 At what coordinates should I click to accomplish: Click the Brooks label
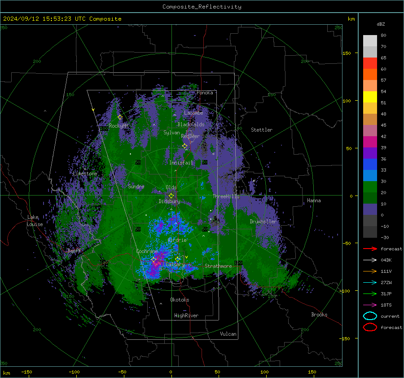click(x=319, y=315)
